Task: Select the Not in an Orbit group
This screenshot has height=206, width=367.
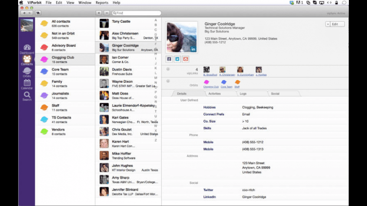Action: (65, 35)
